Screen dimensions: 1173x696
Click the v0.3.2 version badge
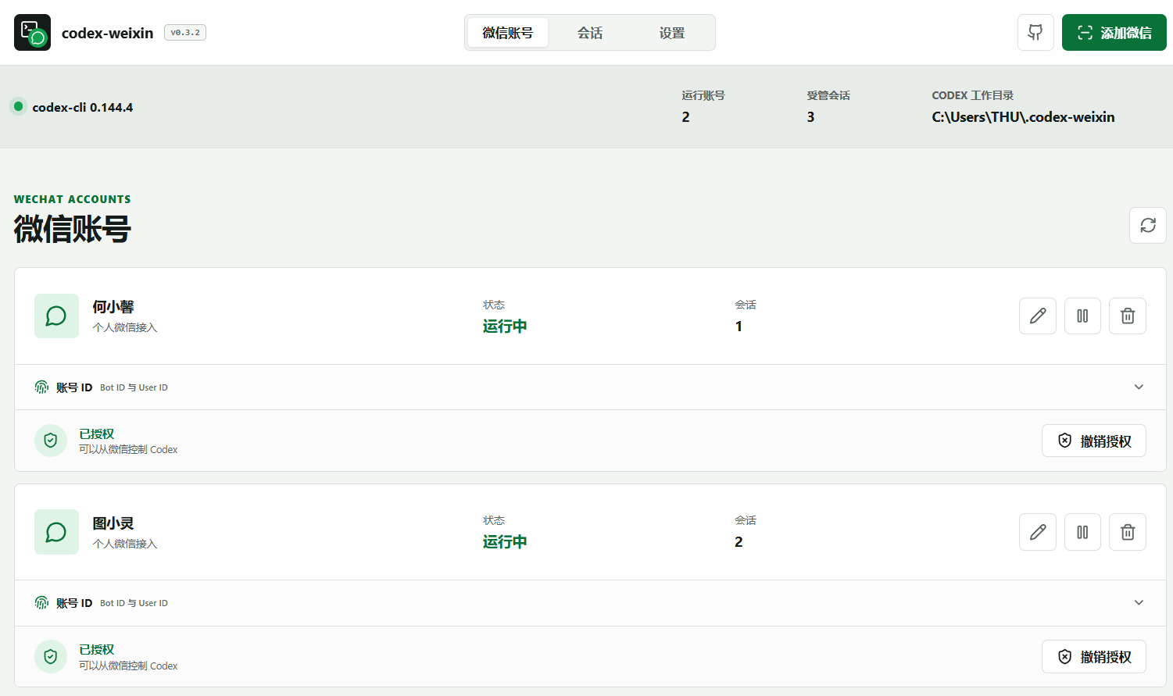click(x=185, y=33)
